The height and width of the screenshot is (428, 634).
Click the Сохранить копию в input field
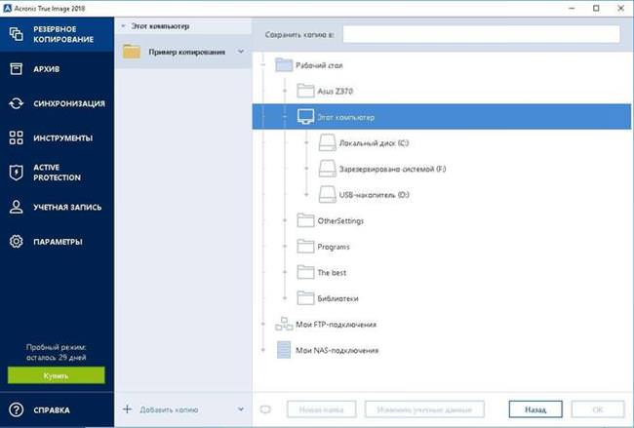(x=481, y=34)
